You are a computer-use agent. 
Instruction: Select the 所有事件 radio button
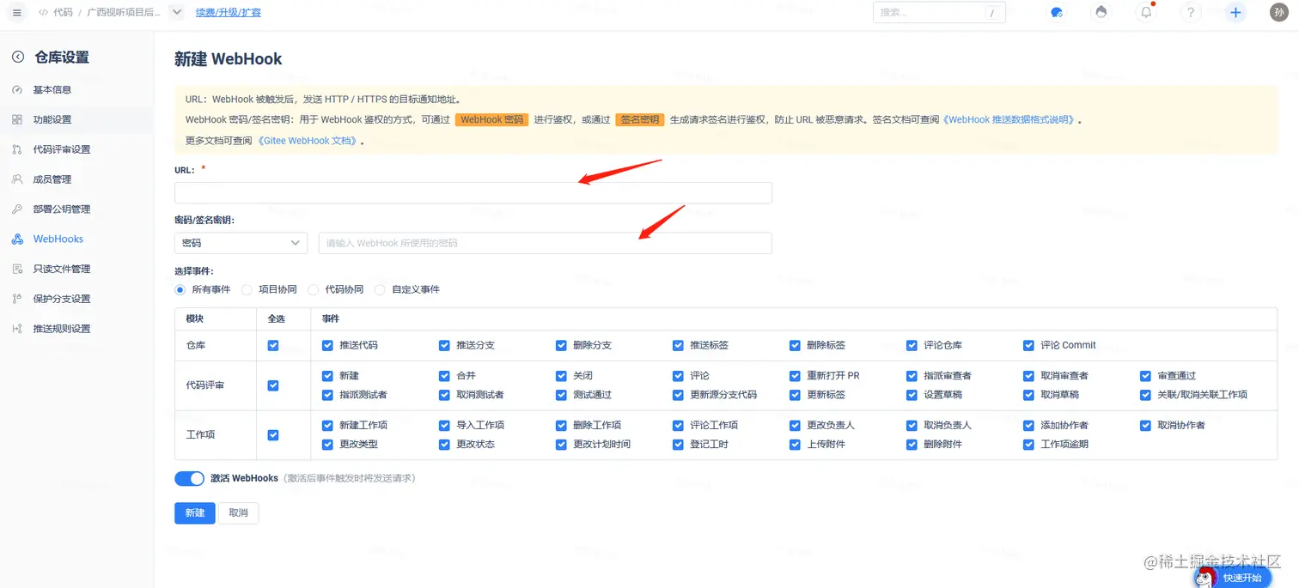(x=180, y=290)
